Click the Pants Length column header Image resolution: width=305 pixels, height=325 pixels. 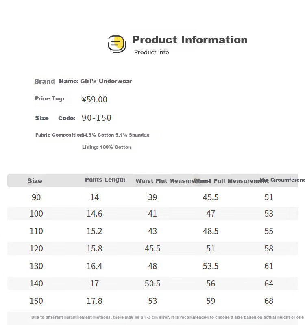[105, 180]
